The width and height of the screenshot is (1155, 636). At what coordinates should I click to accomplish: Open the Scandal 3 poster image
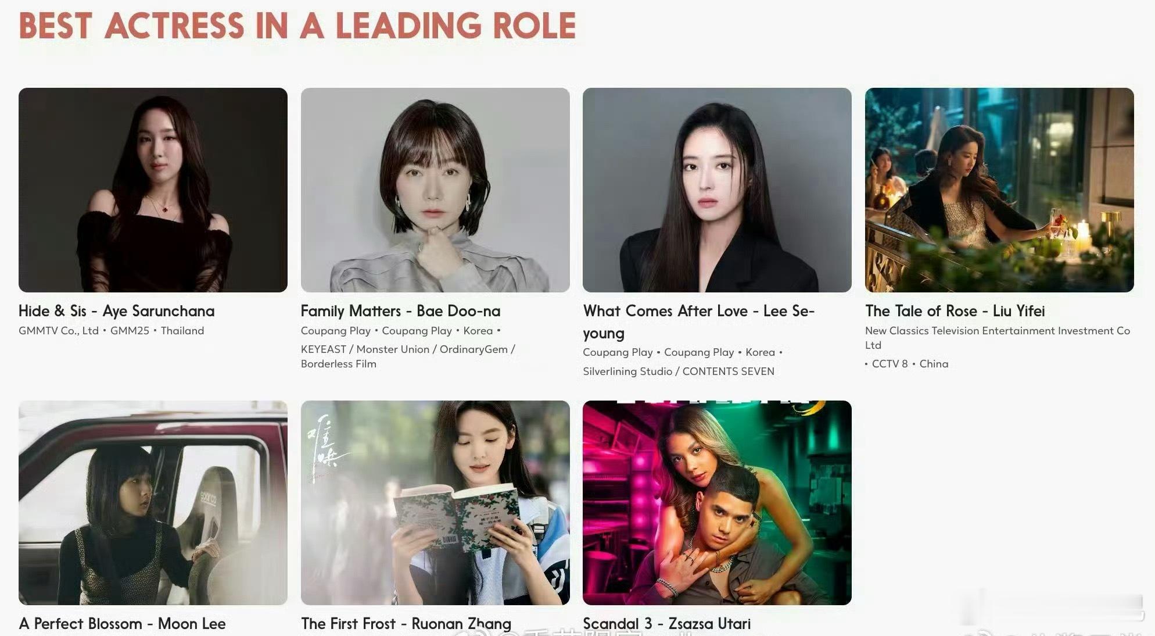click(x=717, y=503)
